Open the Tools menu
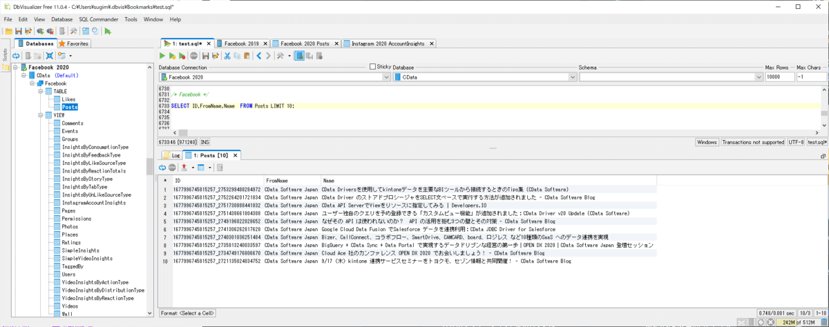The width and height of the screenshot is (829, 327). [x=131, y=19]
